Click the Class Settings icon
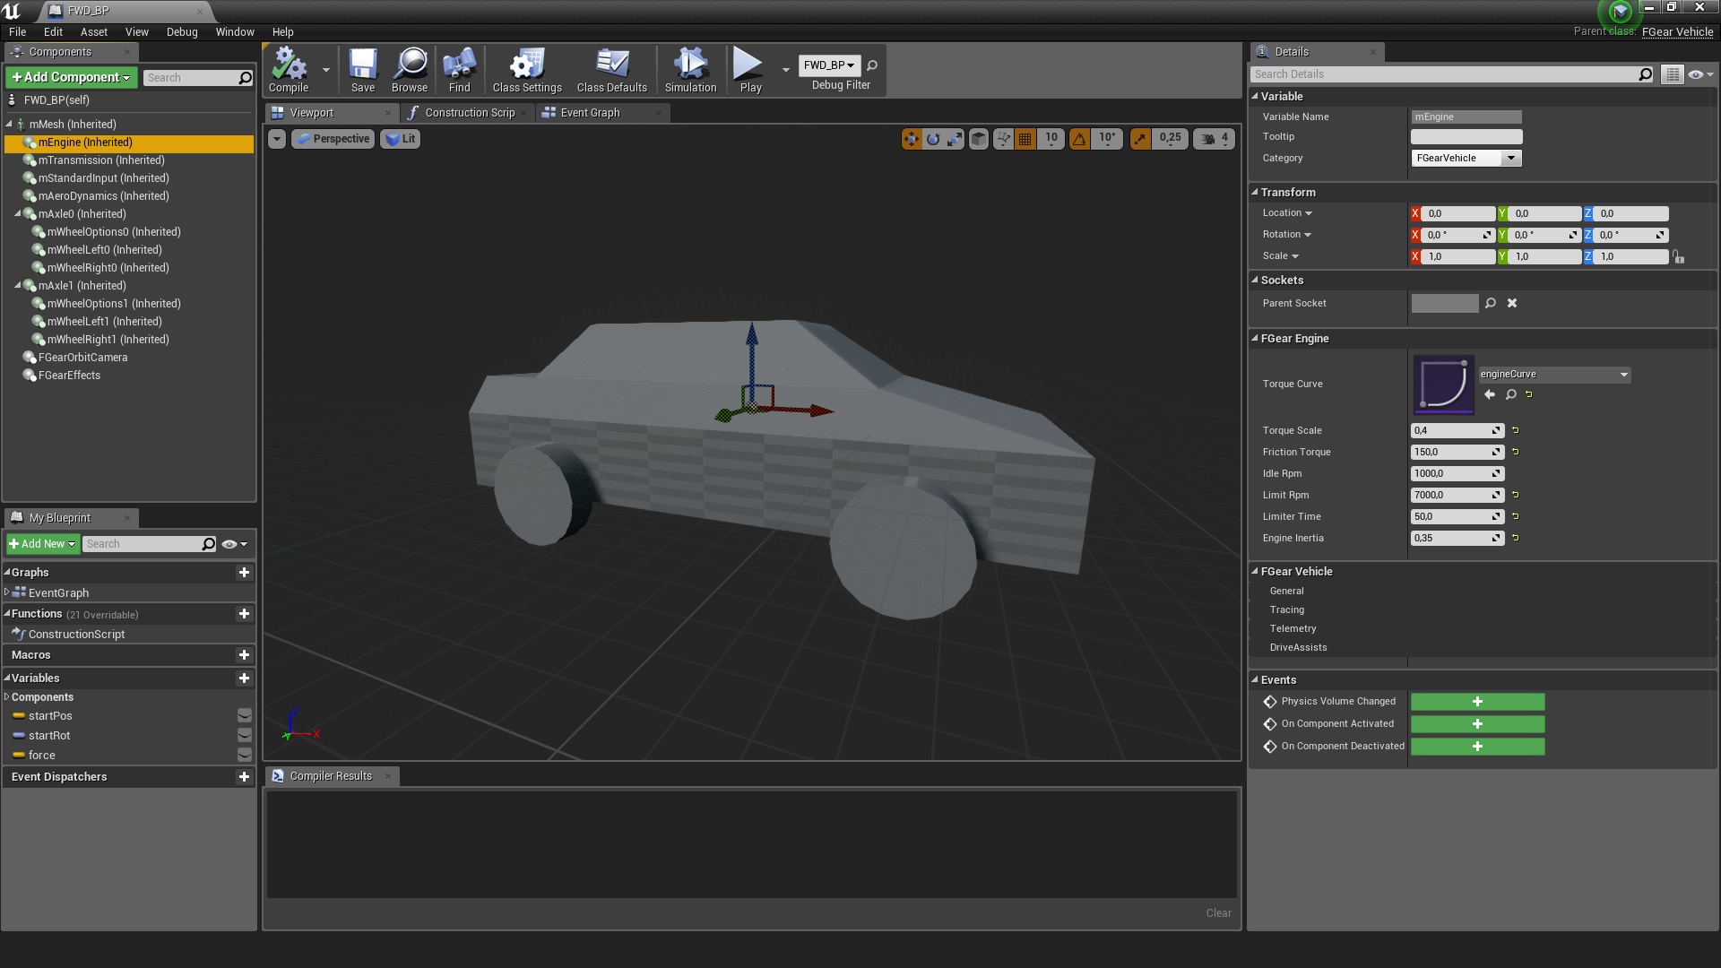Image resolution: width=1721 pixels, height=968 pixels. (x=526, y=65)
